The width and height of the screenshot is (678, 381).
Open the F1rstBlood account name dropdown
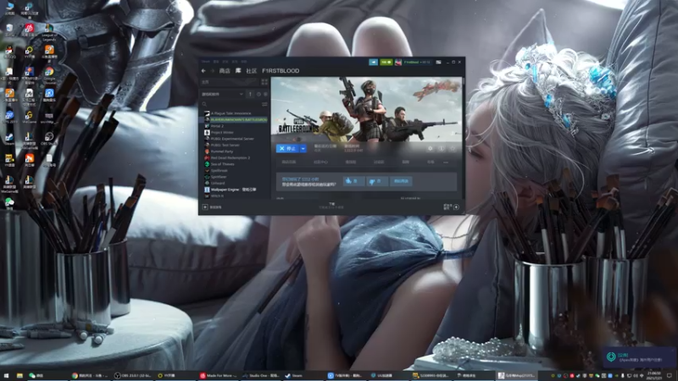(x=417, y=62)
